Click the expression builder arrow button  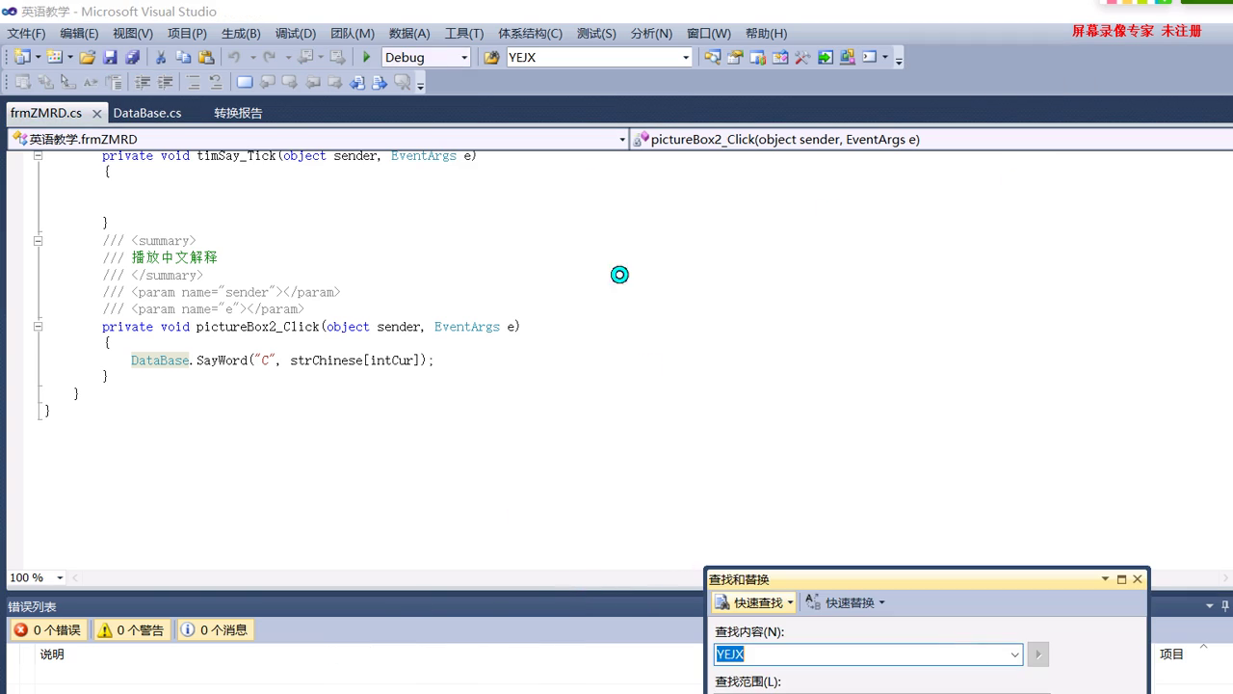1037,654
